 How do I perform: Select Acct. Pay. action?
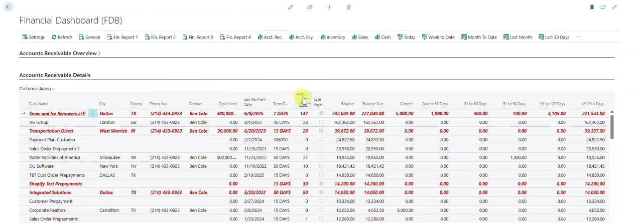tap(302, 37)
